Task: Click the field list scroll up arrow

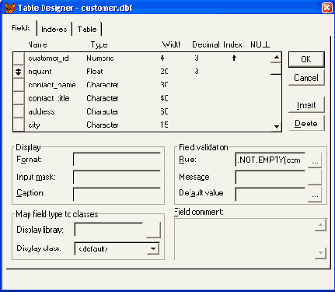Action: coord(276,58)
